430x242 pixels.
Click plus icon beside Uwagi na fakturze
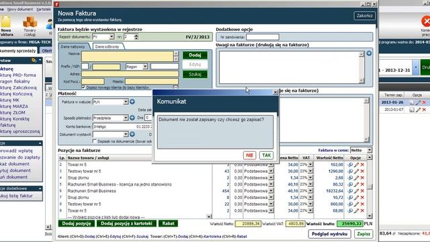369,54
